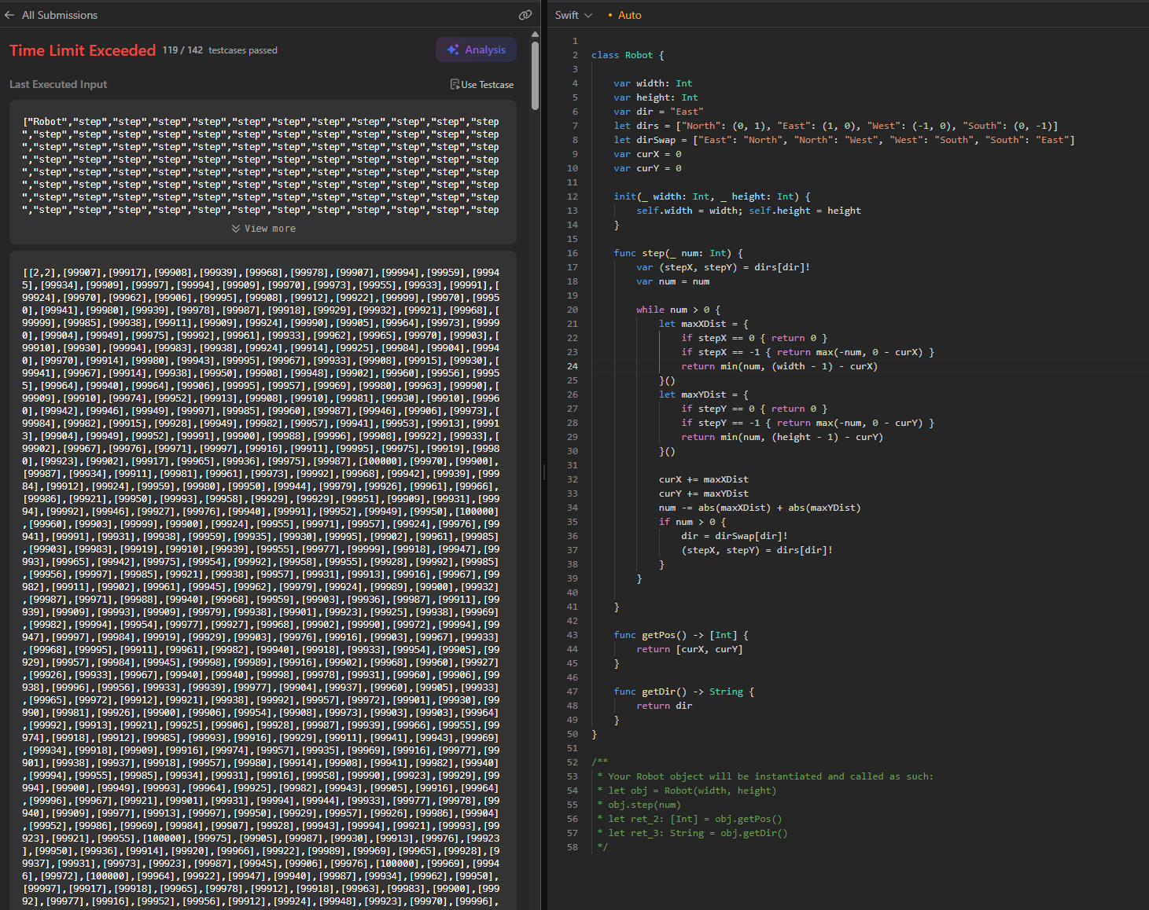The image size is (1149, 910).
Task: Click the back arrow beside All Submissions
Action: pyautogui.click(x=9, y=15)
